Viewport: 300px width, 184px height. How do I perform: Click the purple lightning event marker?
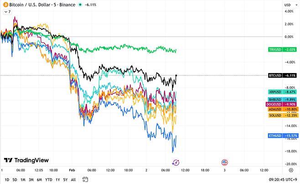pyautogui.click(x=176, y=162)
